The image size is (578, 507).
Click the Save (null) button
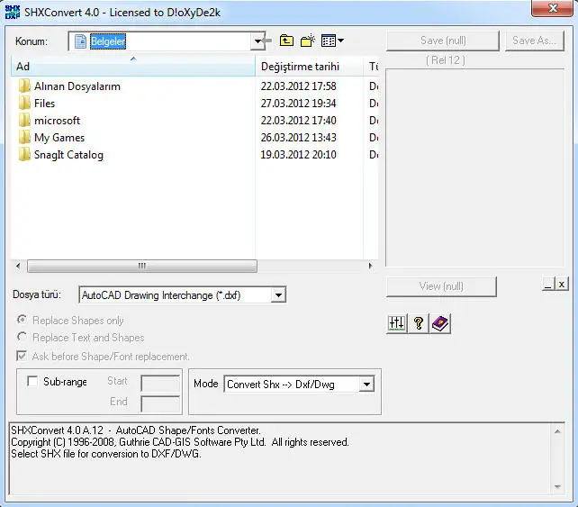(x=443, y=41)
